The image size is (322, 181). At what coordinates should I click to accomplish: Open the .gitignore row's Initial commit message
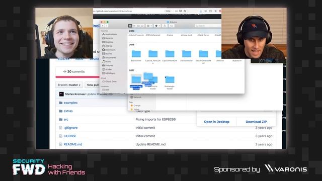coord(145,128)
